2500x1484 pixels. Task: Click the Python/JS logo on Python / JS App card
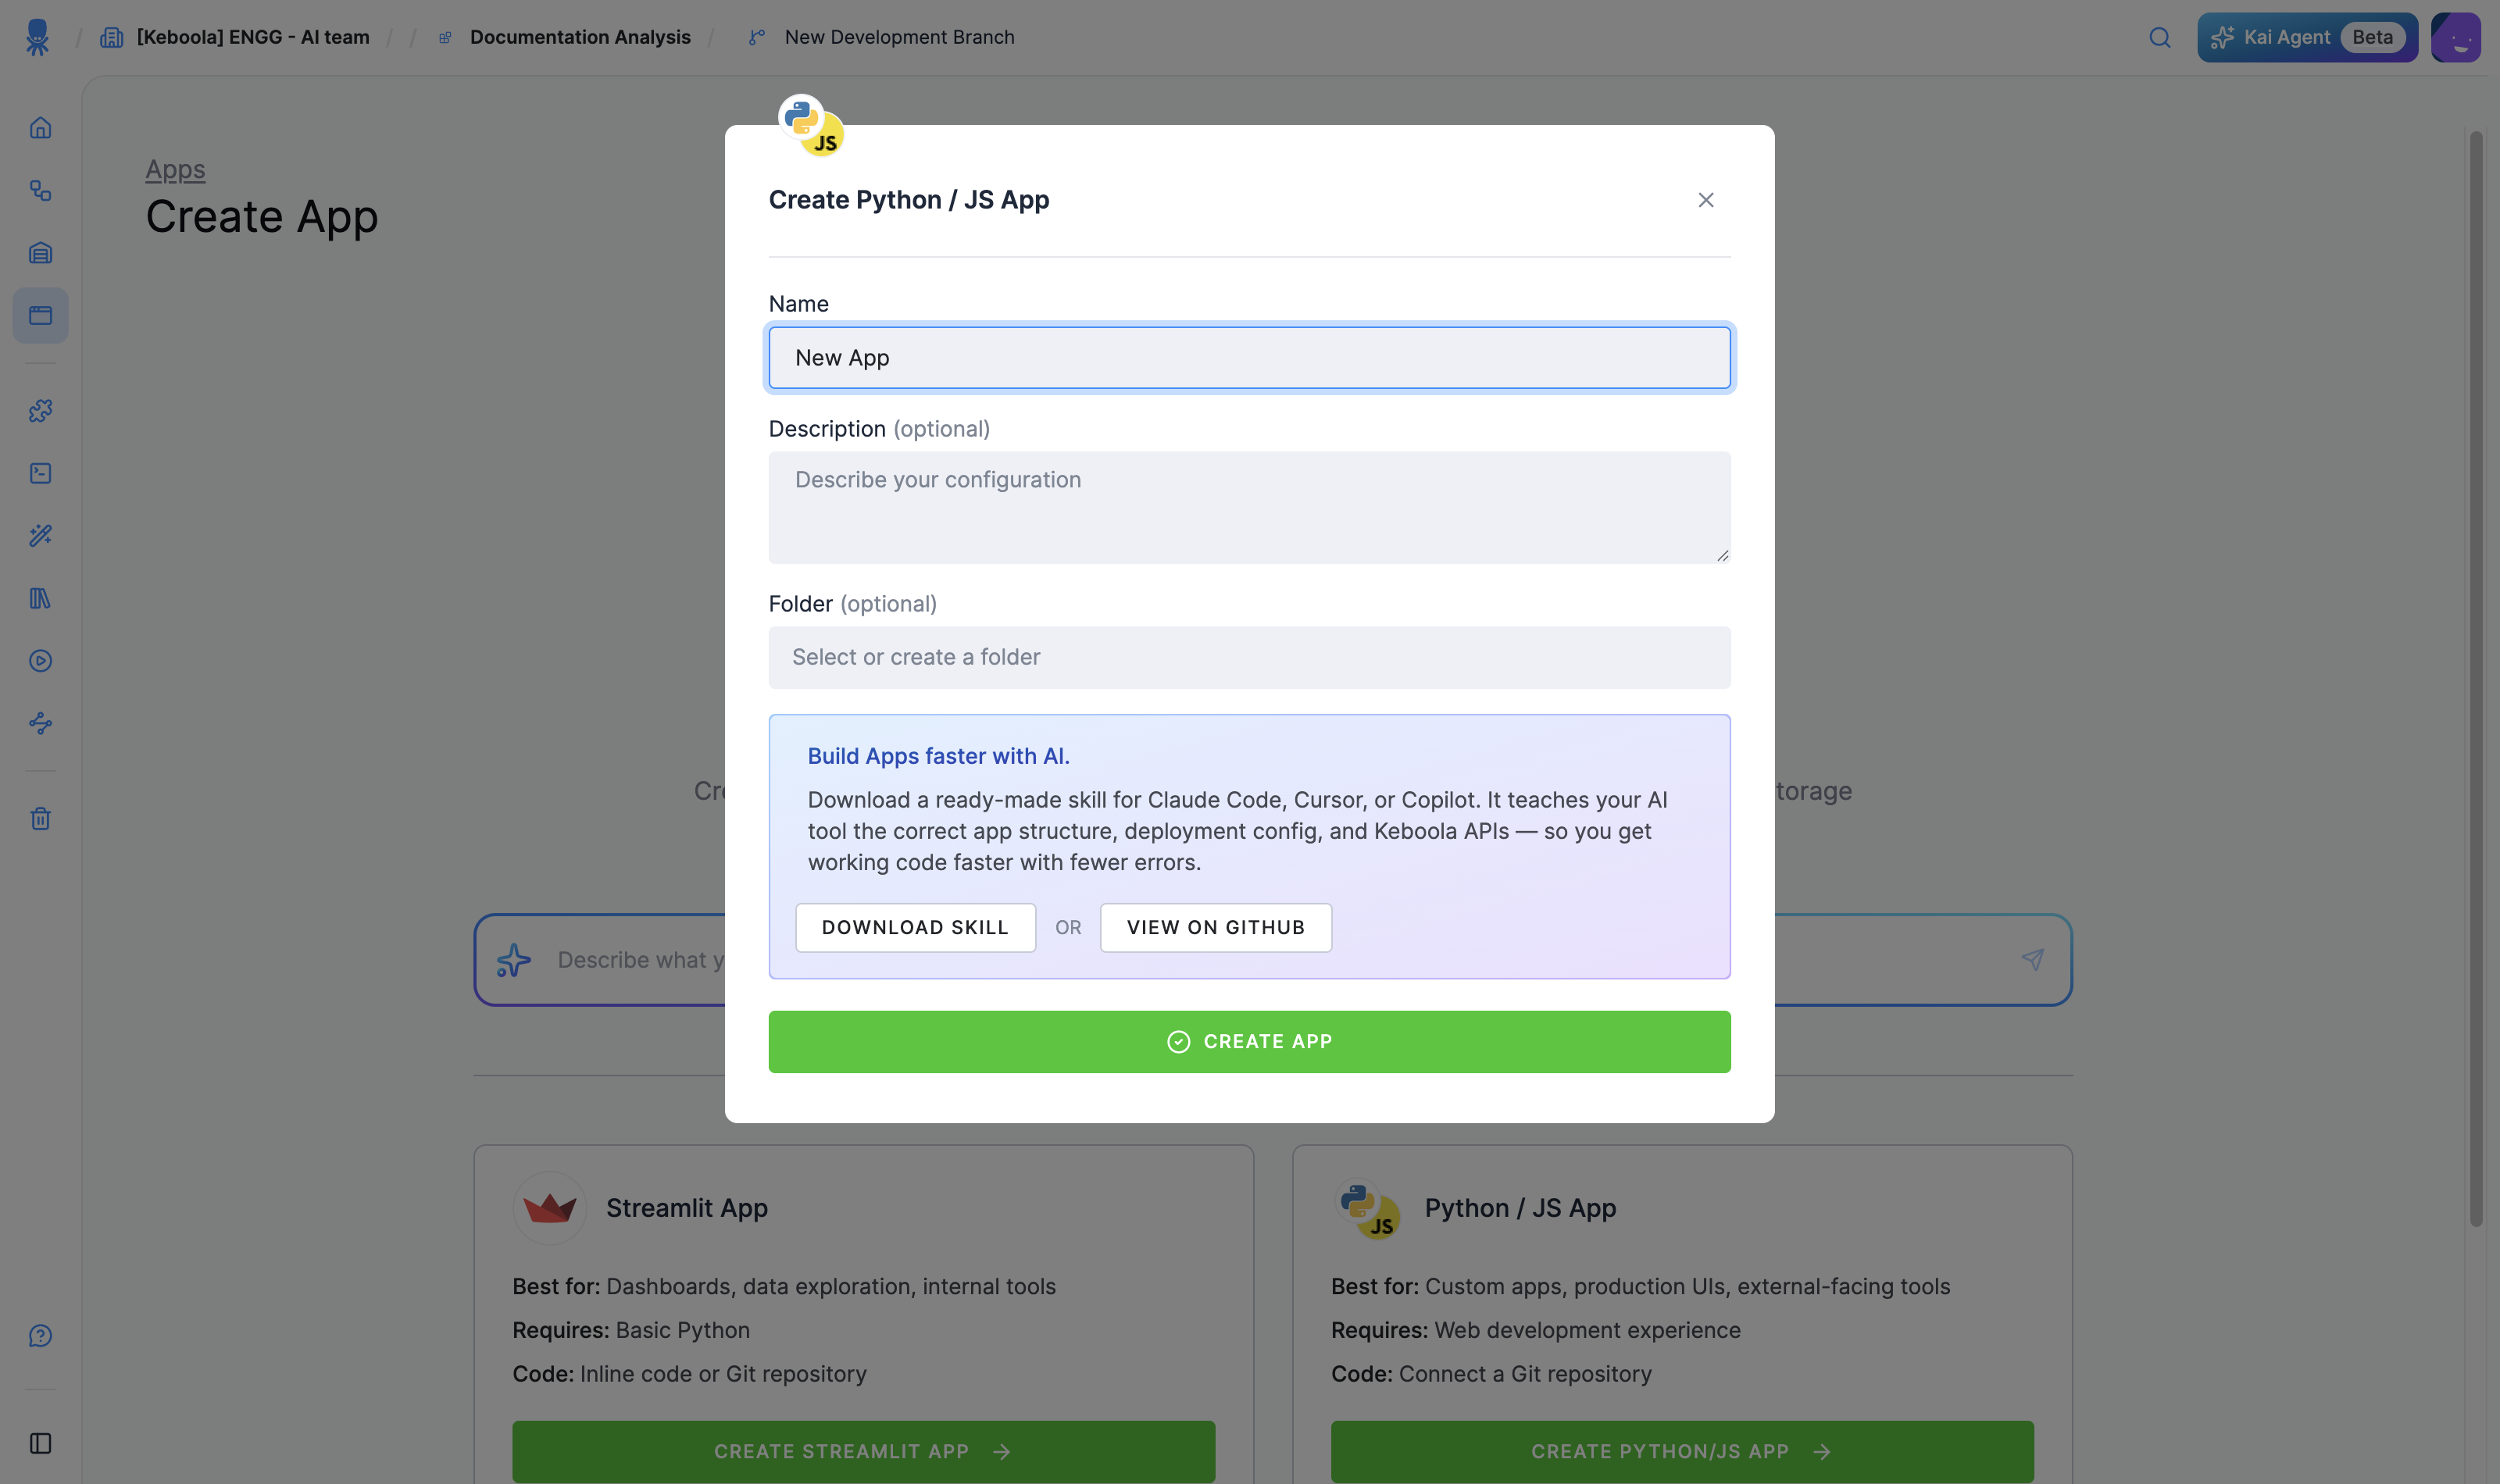(x=1368, y=1208)
